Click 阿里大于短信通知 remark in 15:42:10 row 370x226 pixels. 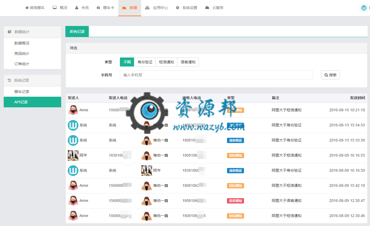coord(287,185)
